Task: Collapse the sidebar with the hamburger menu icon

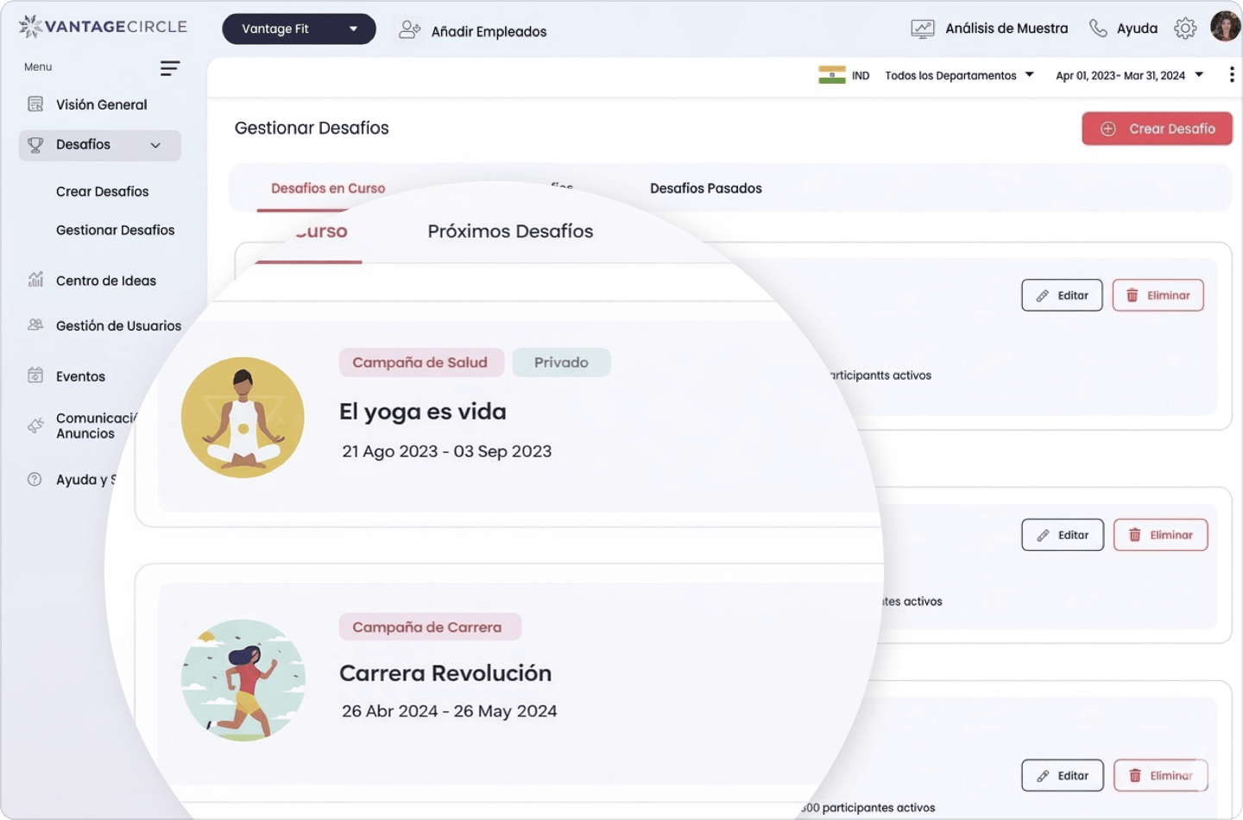Action: [170, 68]
